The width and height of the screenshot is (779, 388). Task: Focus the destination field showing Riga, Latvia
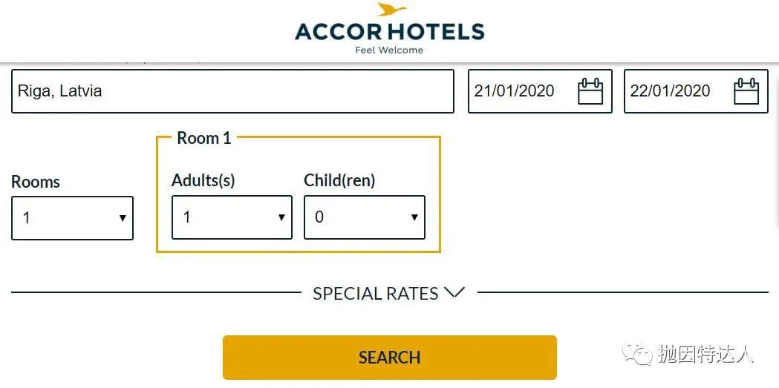[232, 91]
